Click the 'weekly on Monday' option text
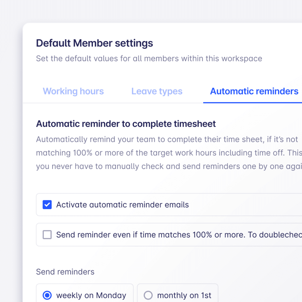302x302 pixels. pos(91,295)
